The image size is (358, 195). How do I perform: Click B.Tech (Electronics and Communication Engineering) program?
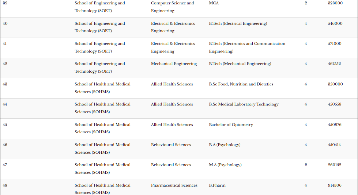247,47
